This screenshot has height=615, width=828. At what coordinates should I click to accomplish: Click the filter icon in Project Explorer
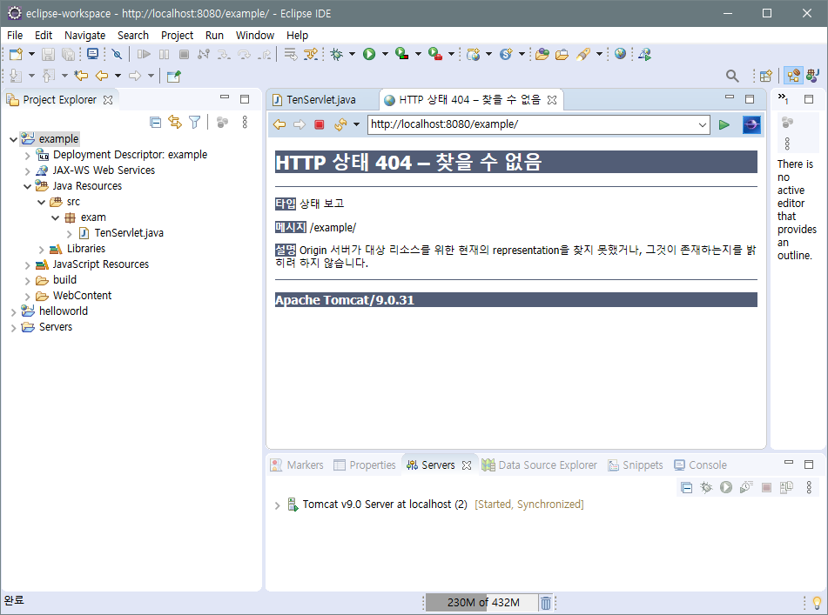tap(195, 123)
